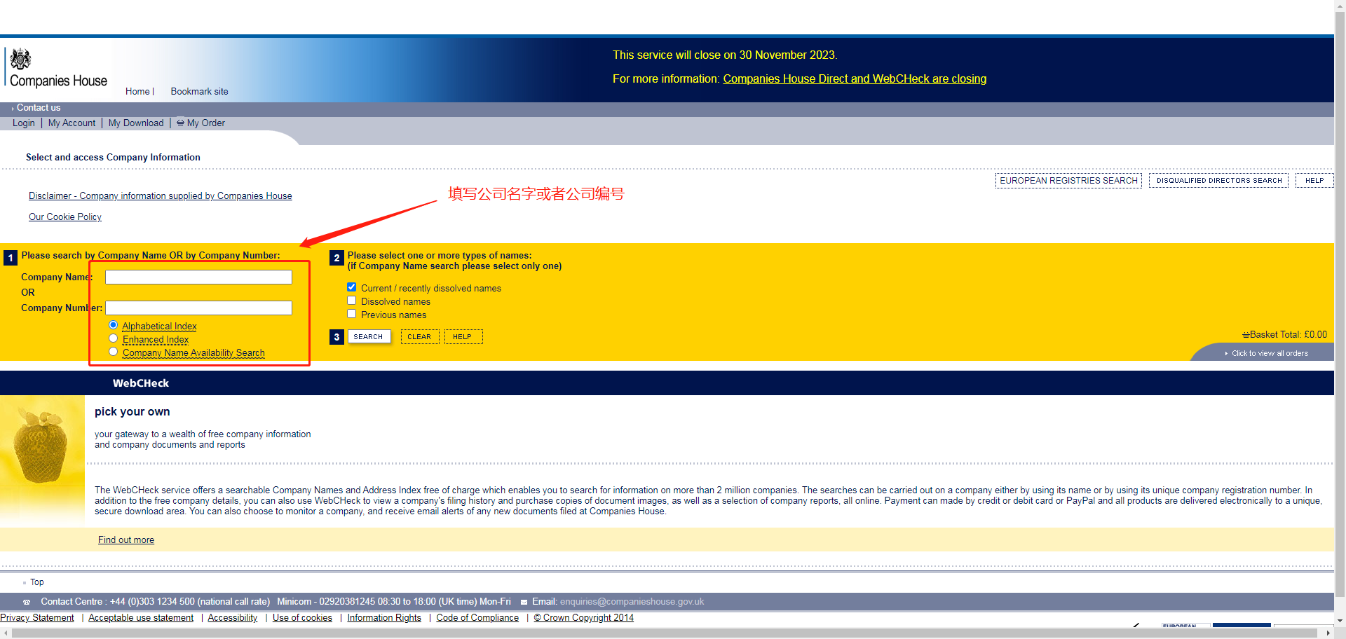Select the Enhanced Index radio button
The width and height of the screenshot is (1346, 639).
coord(113,338)
